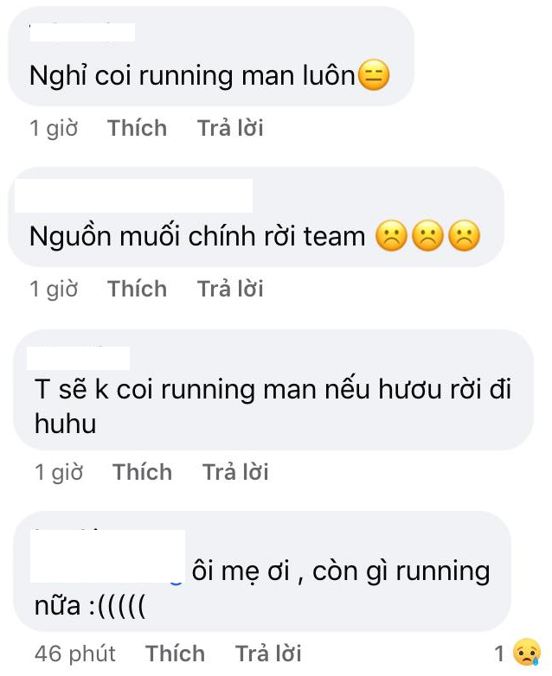Open the second commenter's hidden profile name

133,195
